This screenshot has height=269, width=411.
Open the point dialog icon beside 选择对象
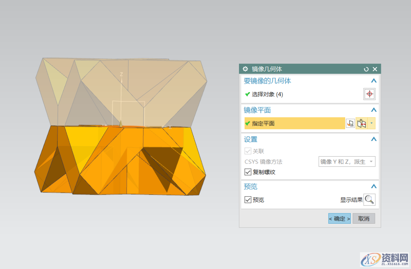(x=369, y=94)
